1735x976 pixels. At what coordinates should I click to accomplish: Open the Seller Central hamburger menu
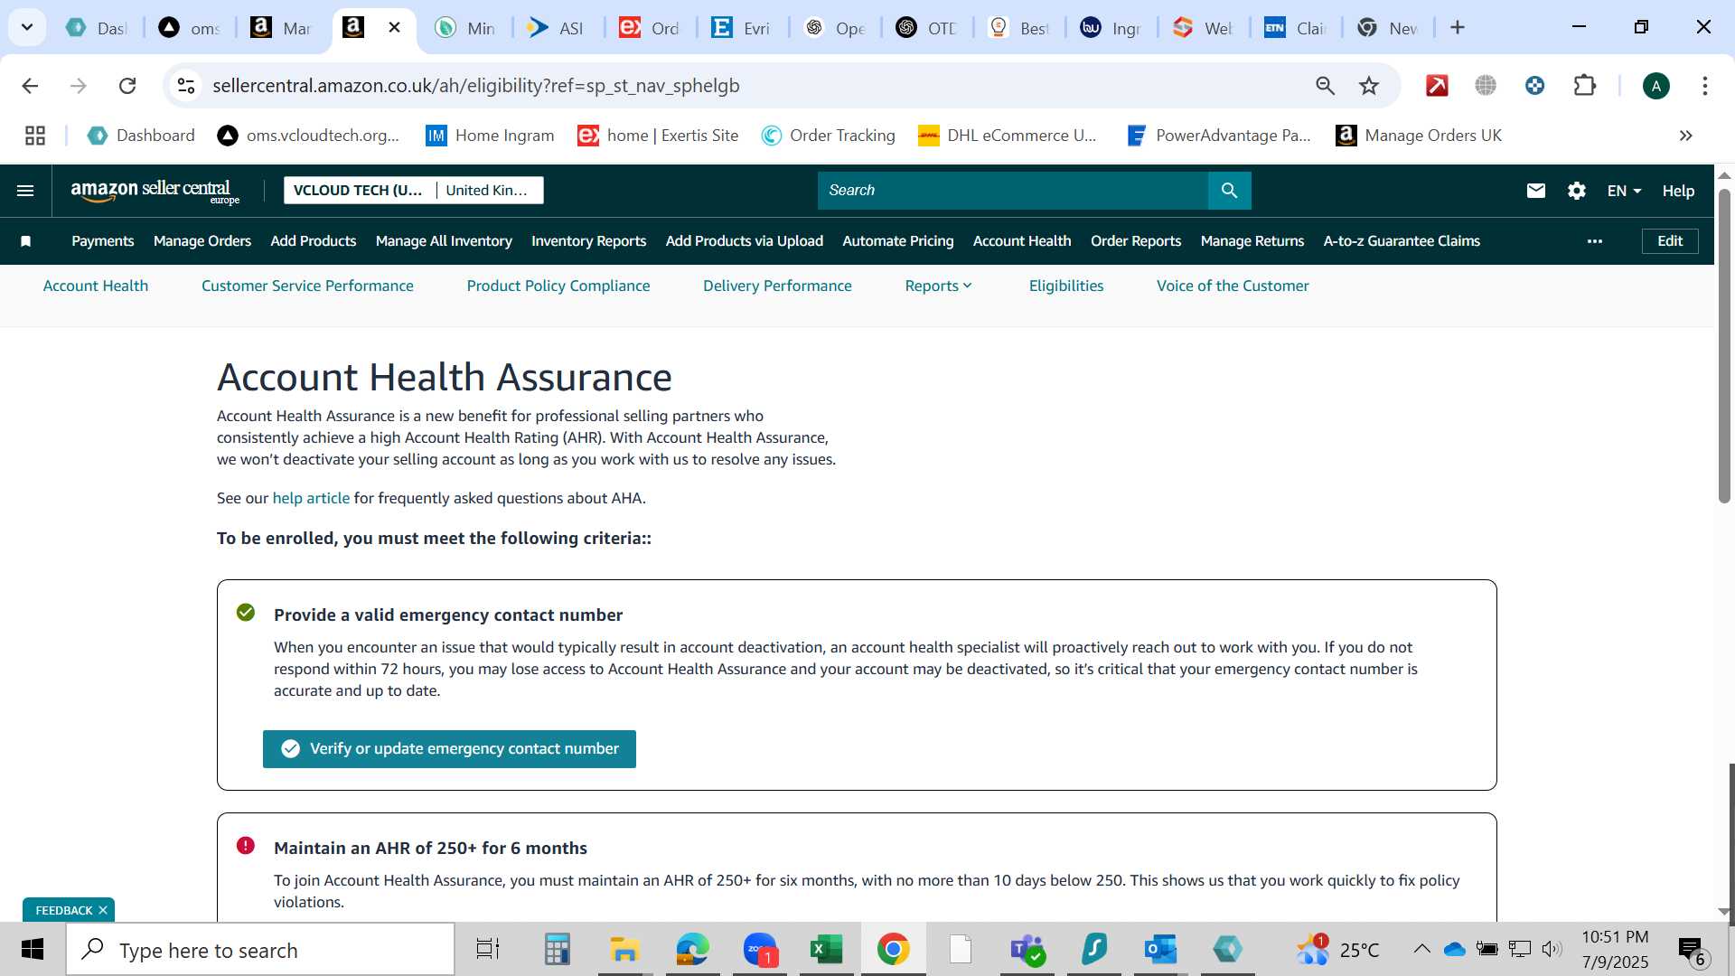(x=25, y=191)
